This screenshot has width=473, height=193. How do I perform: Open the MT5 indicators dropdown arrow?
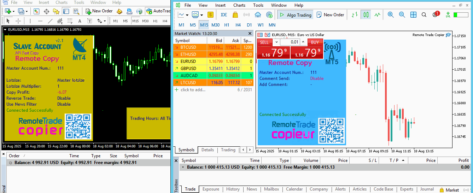pyautogui.click(x=202, y=15)
